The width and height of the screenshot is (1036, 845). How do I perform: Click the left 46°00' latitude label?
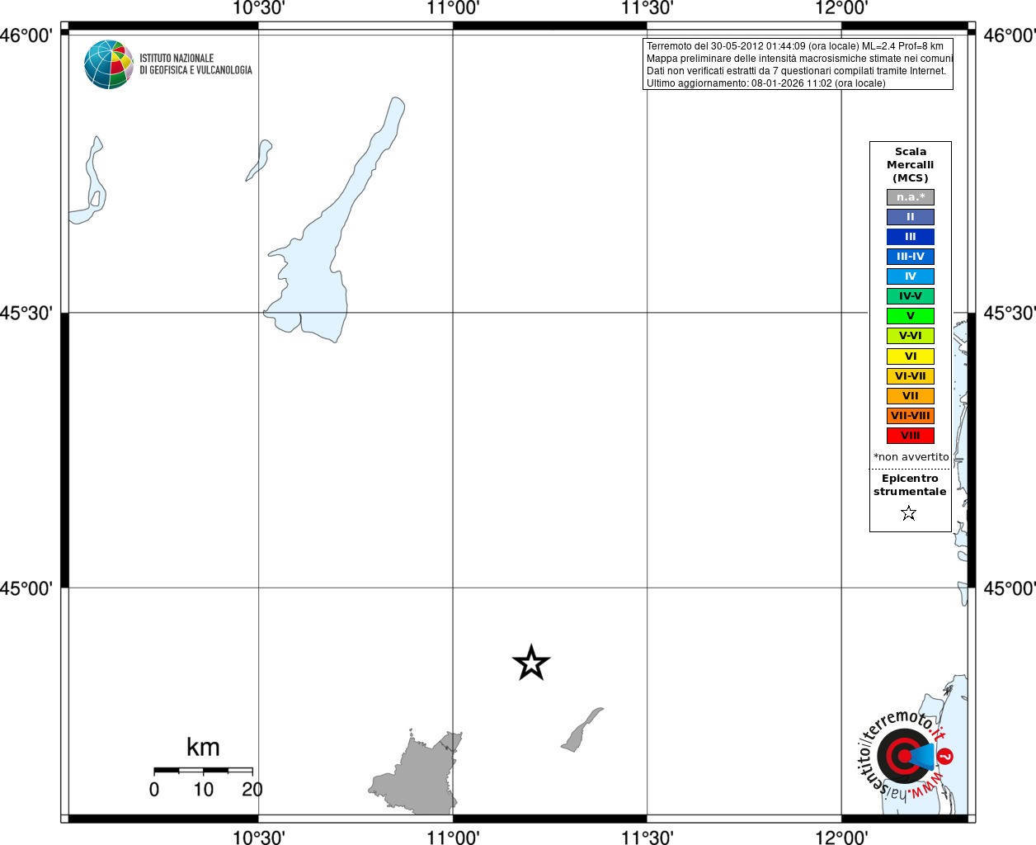26,35
